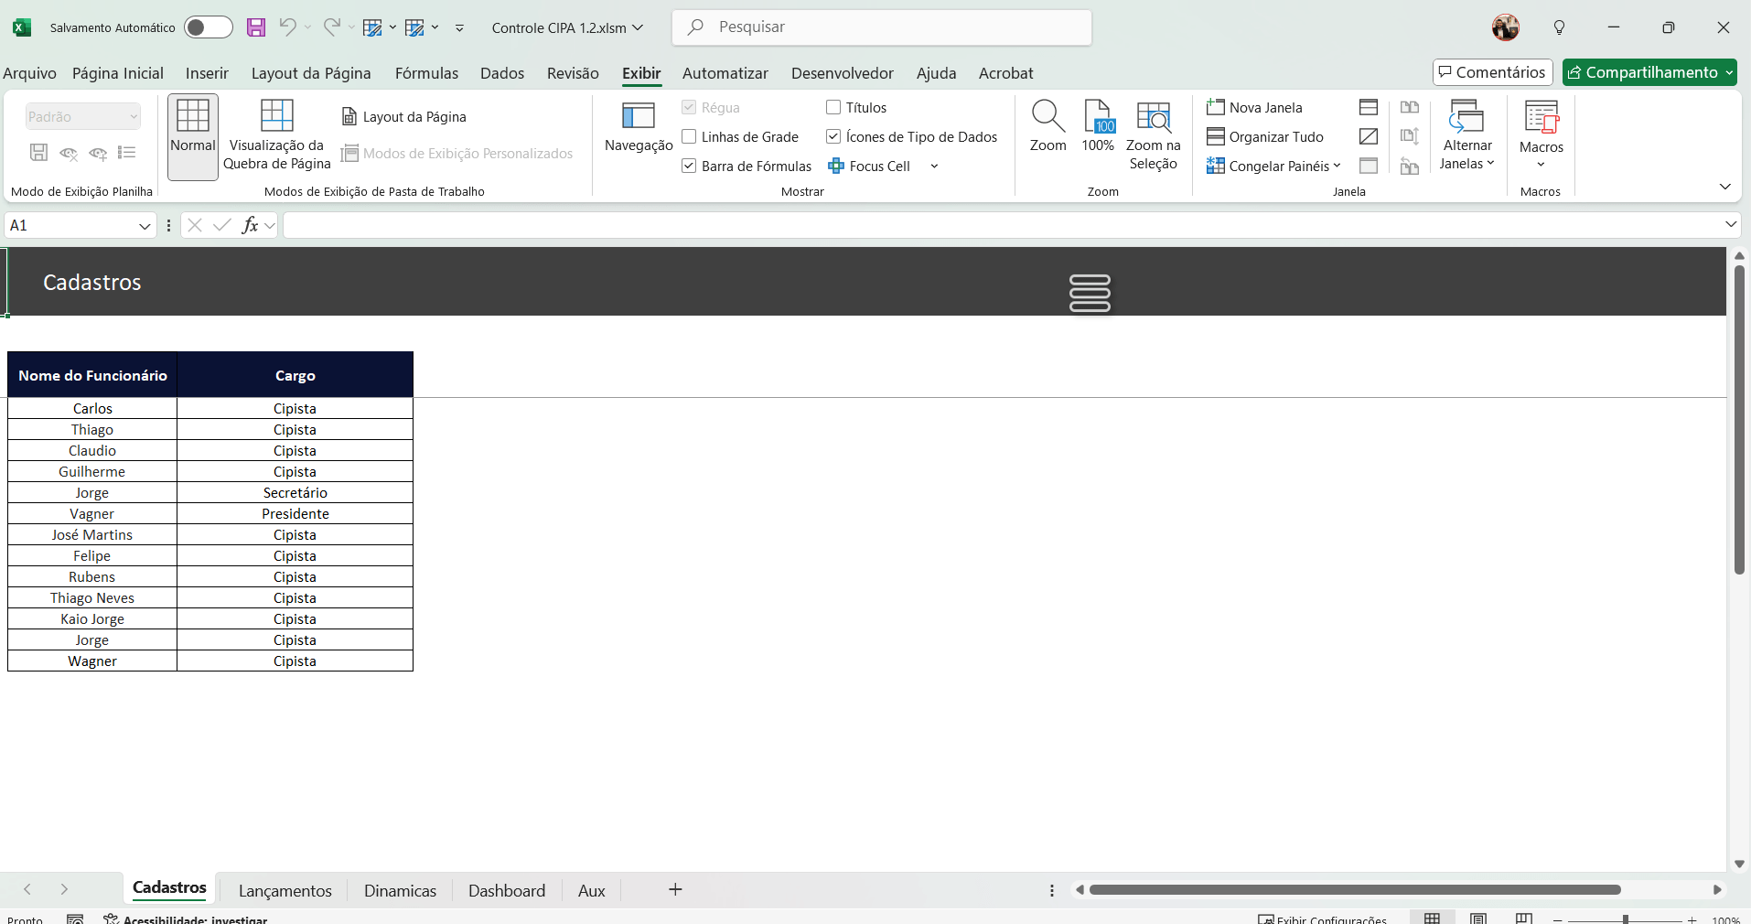Screen dimensions: 1751x924
Task: Switch to the Dashboard sheet tab
Action: (x=506, y=890)
